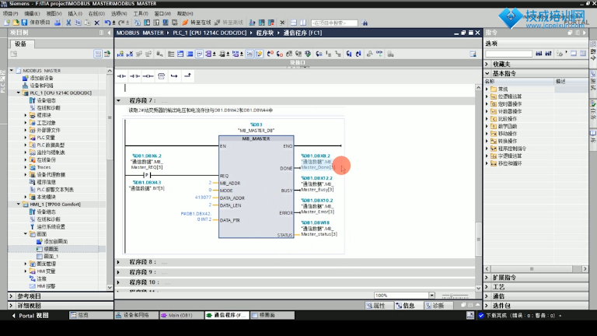Click the Search in project binoculars icon
Viewport: 597px width, 336px height.
pyautogui.click(x=365, y=23)
